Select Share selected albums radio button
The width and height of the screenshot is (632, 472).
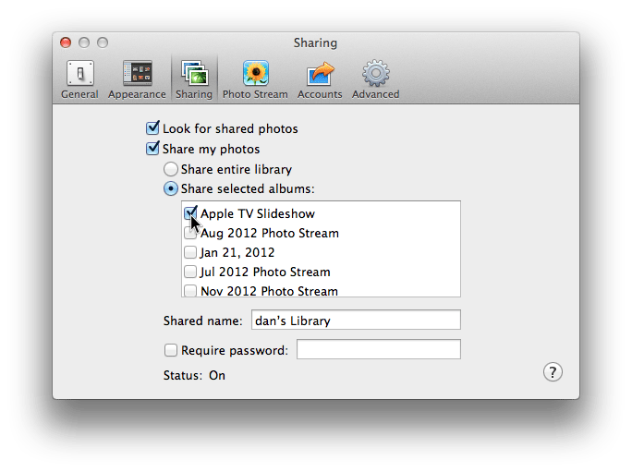171,188
